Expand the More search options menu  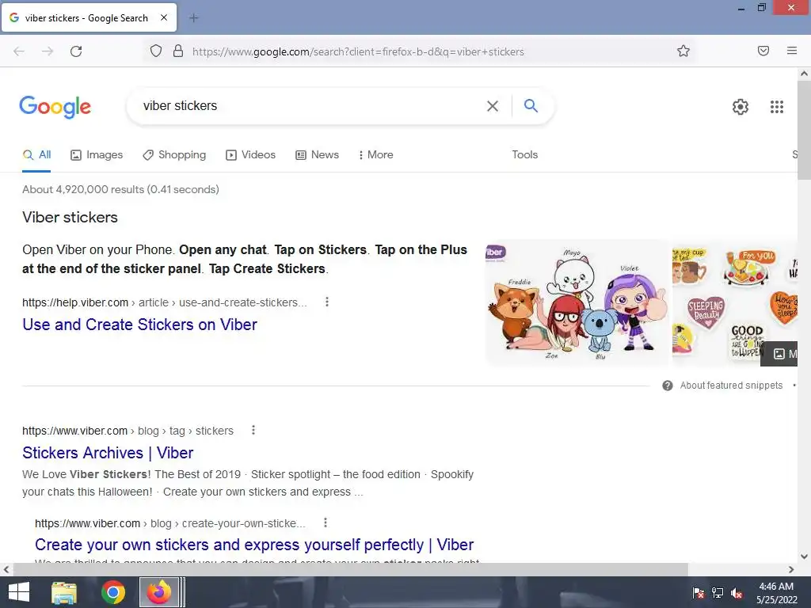point(376,155)
